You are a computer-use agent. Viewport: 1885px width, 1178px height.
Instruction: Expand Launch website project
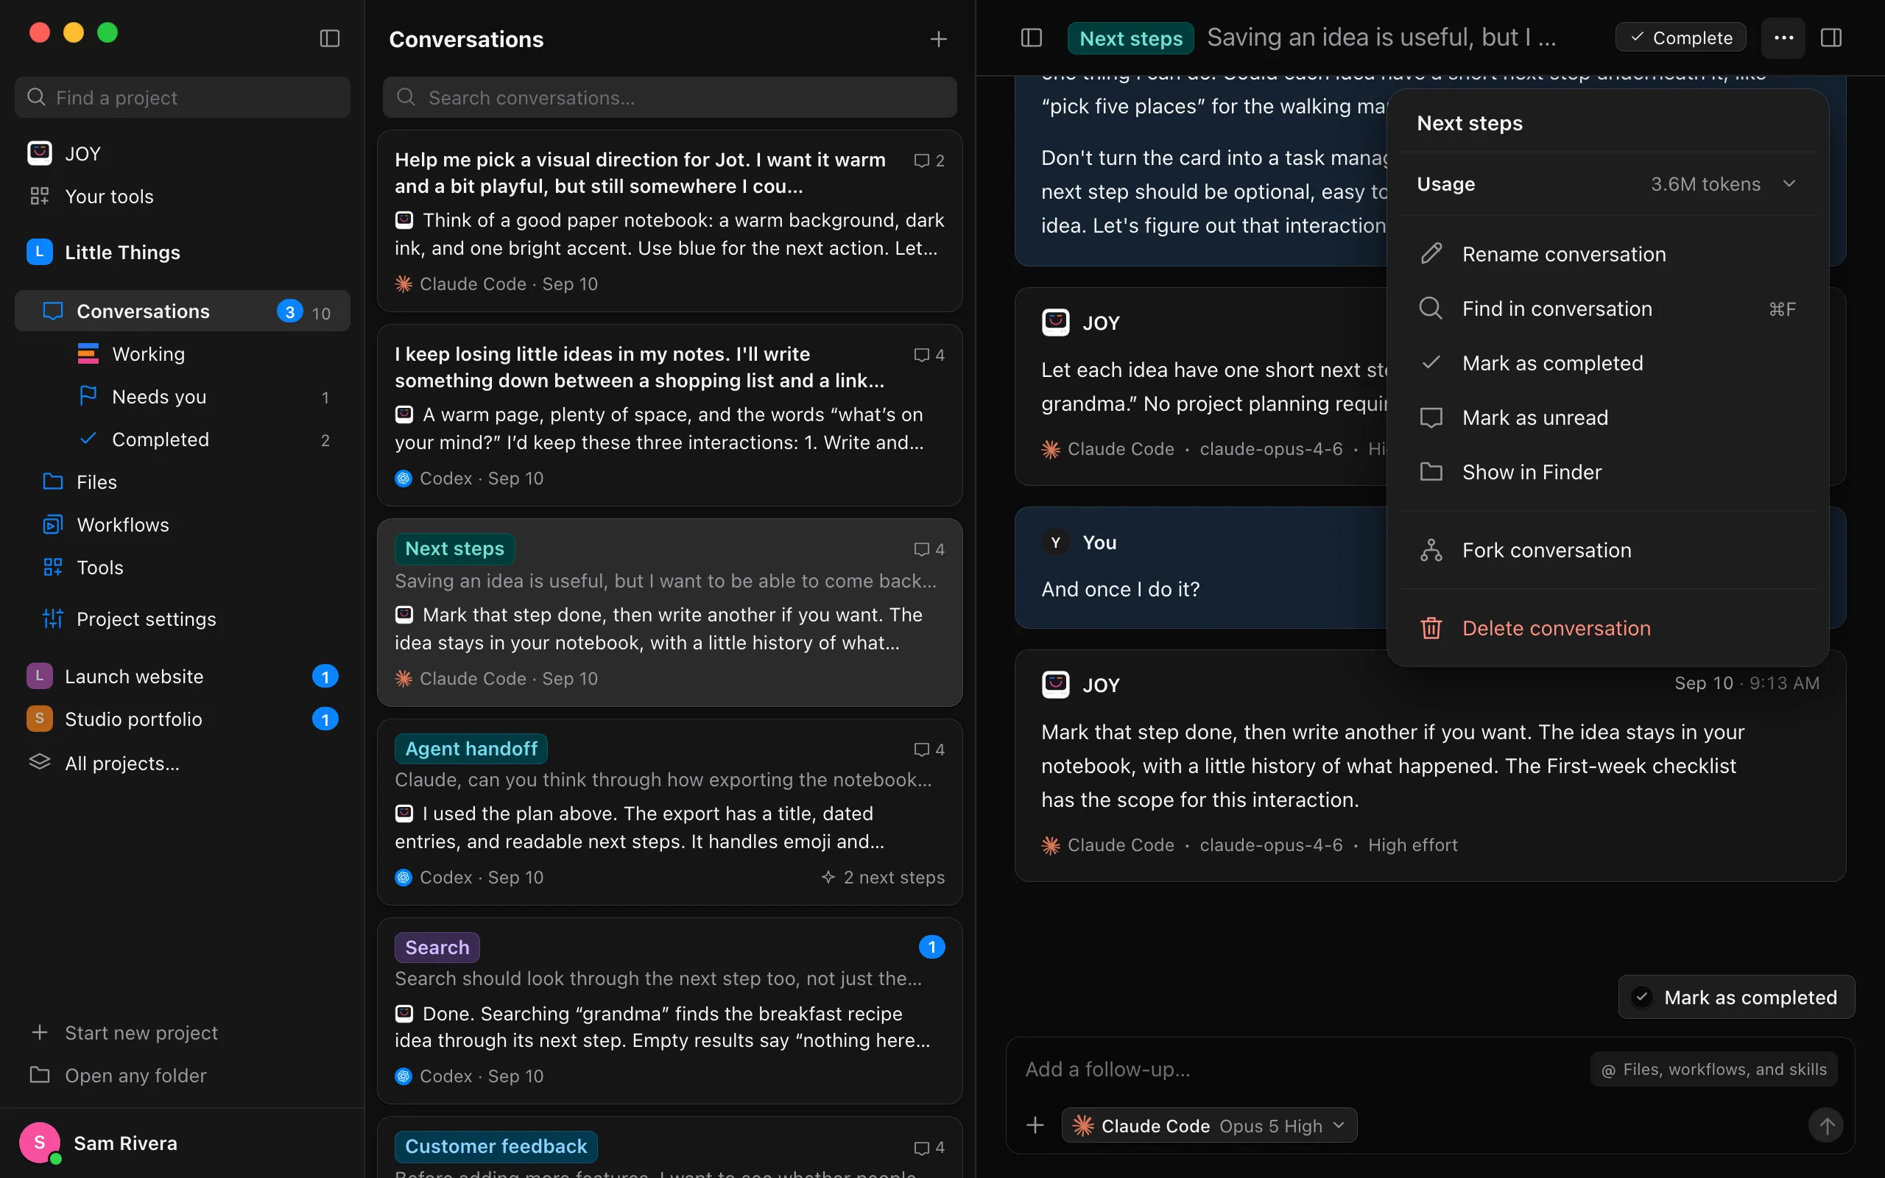pyautogui.click(x=183, y=677)
